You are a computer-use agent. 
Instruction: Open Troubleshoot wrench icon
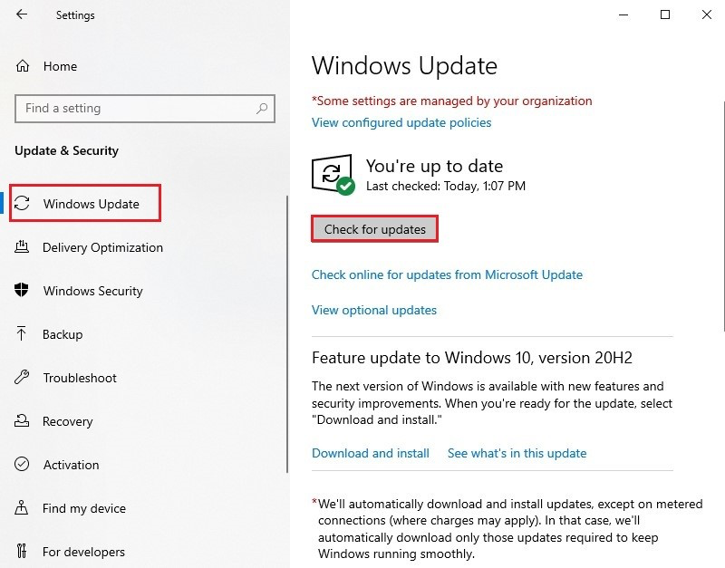(21, 378)
